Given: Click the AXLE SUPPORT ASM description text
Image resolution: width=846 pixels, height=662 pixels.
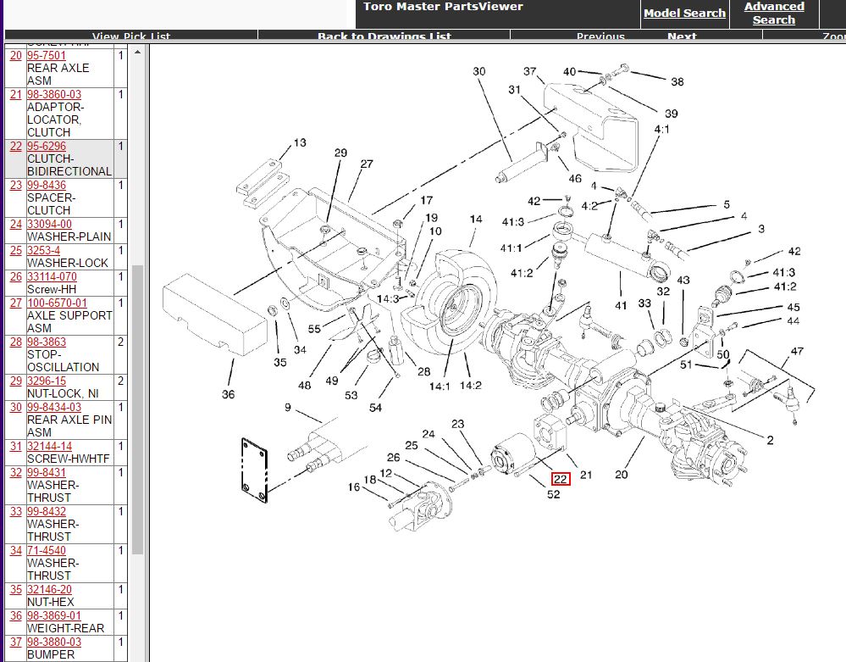Looking at the screenshot, I should (69, 322).
